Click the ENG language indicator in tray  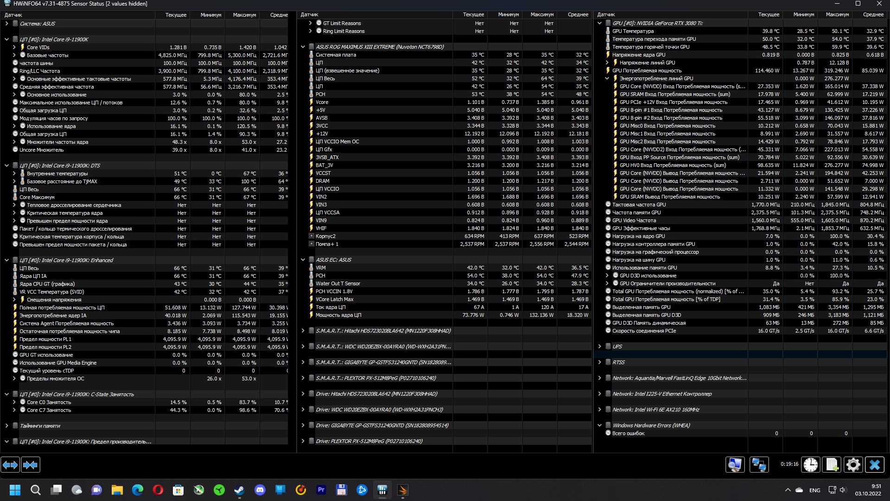pos(814,490)
